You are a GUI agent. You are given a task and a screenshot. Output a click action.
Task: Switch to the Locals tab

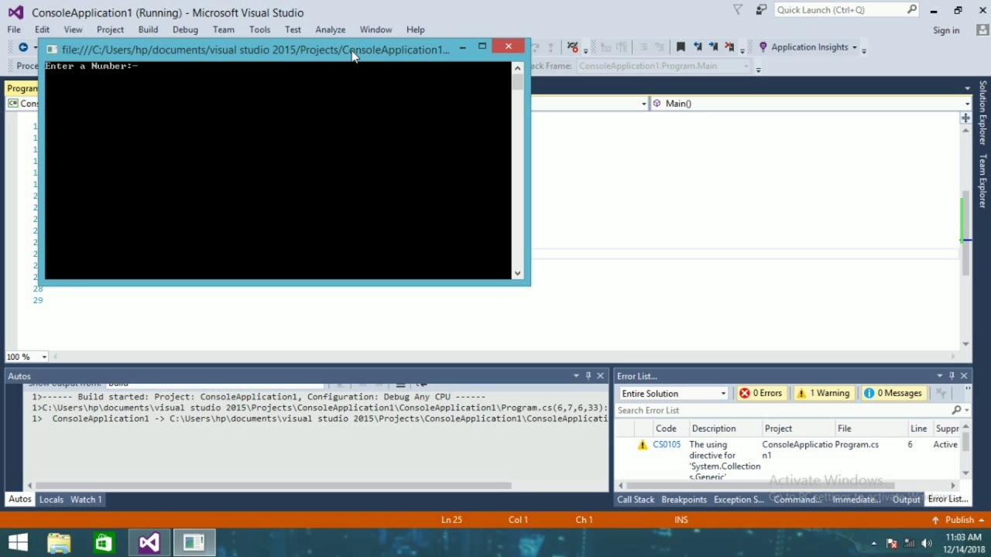(x=51, y=500)
